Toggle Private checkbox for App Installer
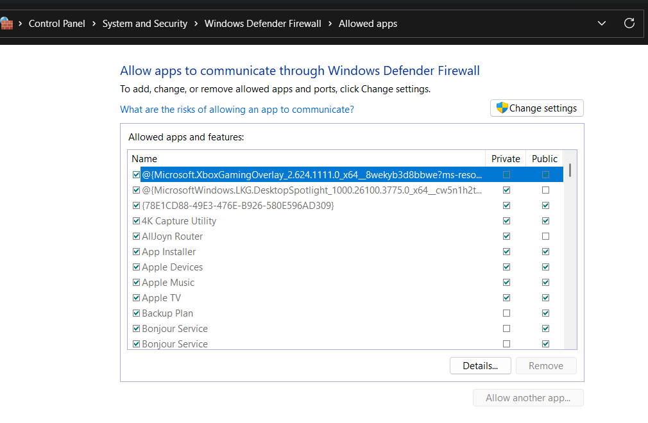 (x=506, y=251)
